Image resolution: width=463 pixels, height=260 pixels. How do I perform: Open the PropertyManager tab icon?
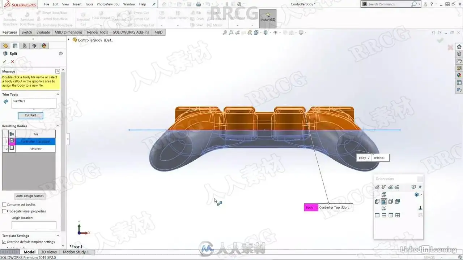[15, 46]
